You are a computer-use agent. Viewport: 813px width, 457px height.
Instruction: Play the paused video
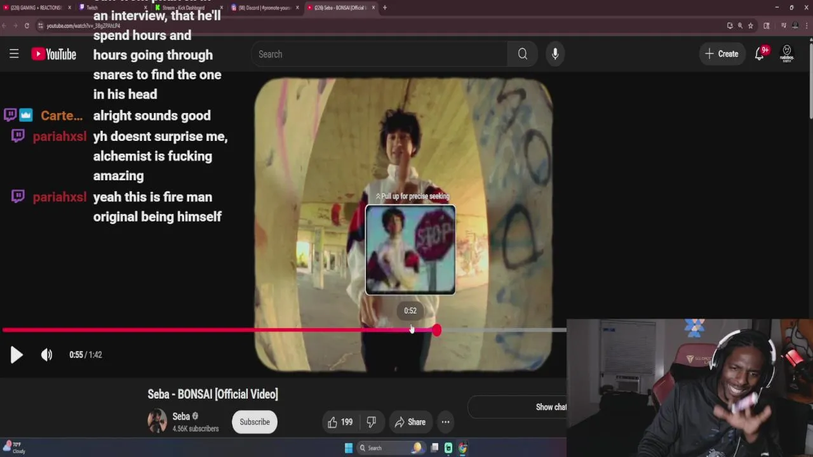click(17, 355)
